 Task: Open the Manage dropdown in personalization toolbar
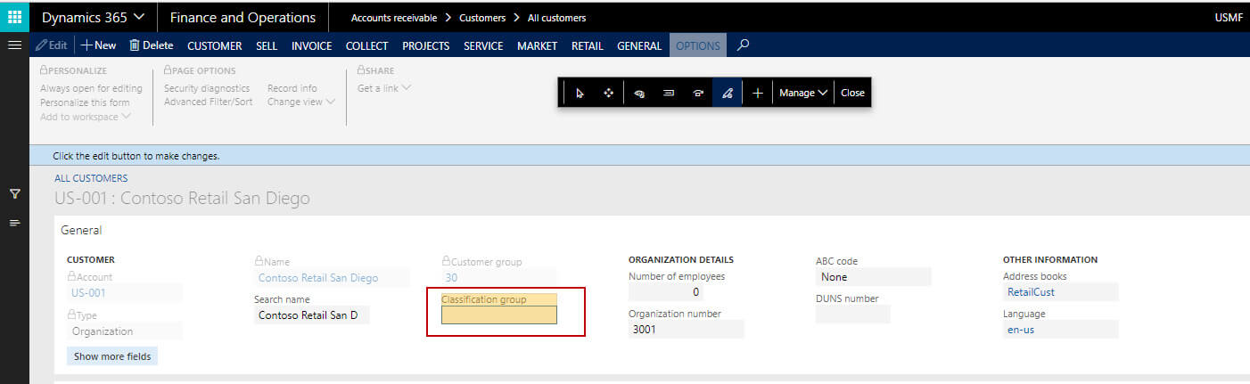point(803,93)
